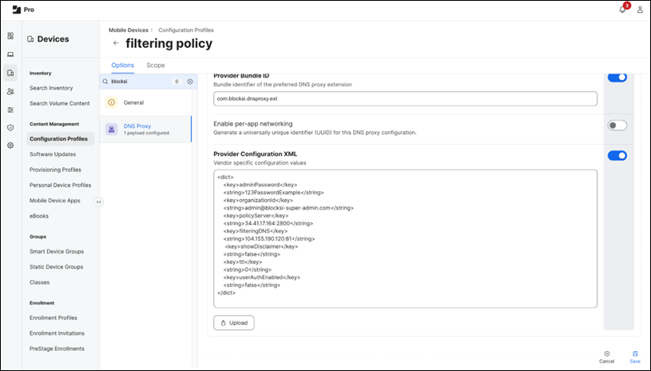Clear the blocksi search with the X icon
The image size is (651, 371).
(190, 82)
